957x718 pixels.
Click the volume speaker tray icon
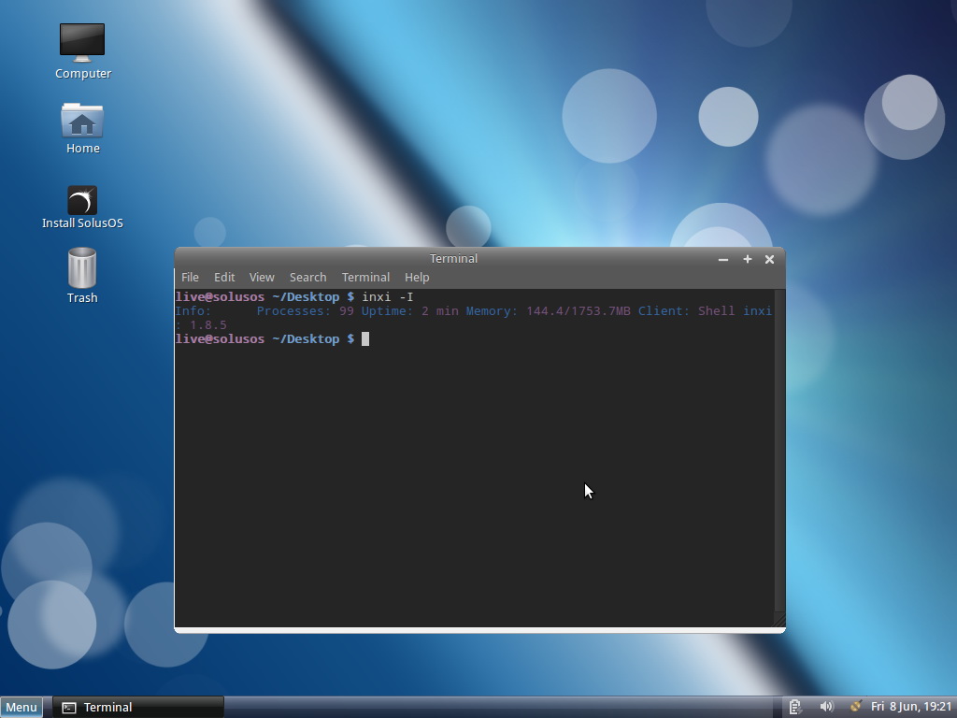826,707
